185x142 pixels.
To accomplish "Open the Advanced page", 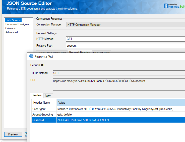I will coord(12,32).
